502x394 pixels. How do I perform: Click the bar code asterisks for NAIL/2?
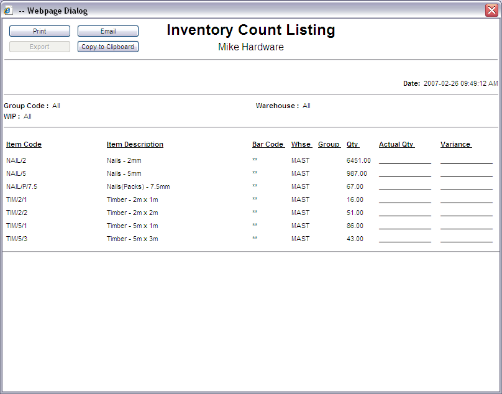tap(255, 160)
